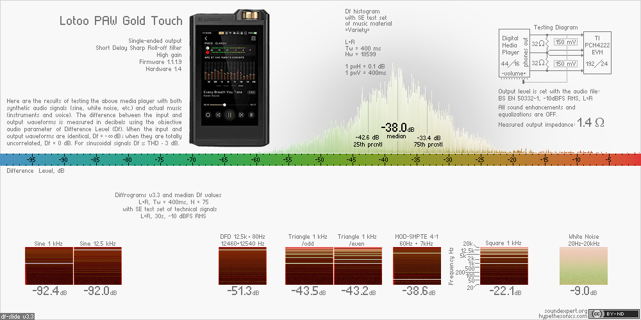Click the -9.0 dB value
641x320 pixels.
pos(584,291)
